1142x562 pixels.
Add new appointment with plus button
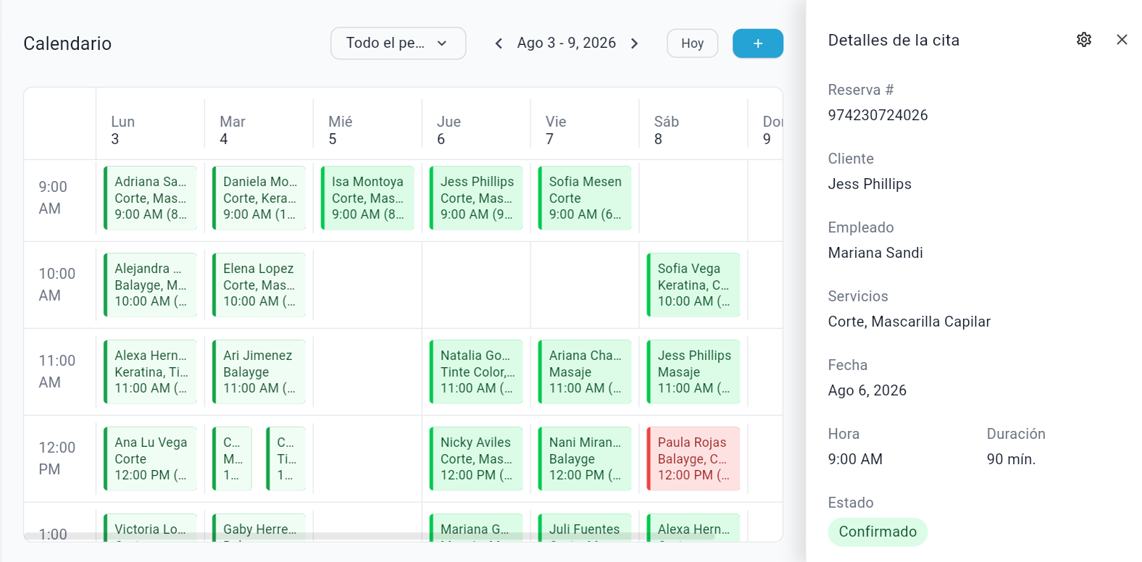pyautogui.click(x=758, y=43)
